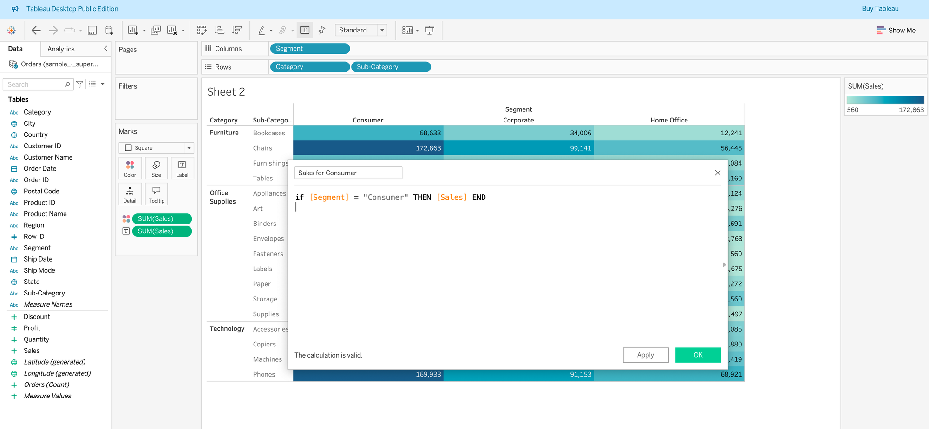Select the Profit field
Screen dimensions: 929x429
[32, 328]
